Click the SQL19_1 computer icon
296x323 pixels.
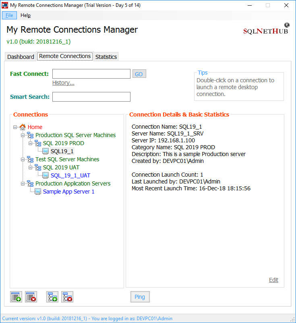pos(46,151)
